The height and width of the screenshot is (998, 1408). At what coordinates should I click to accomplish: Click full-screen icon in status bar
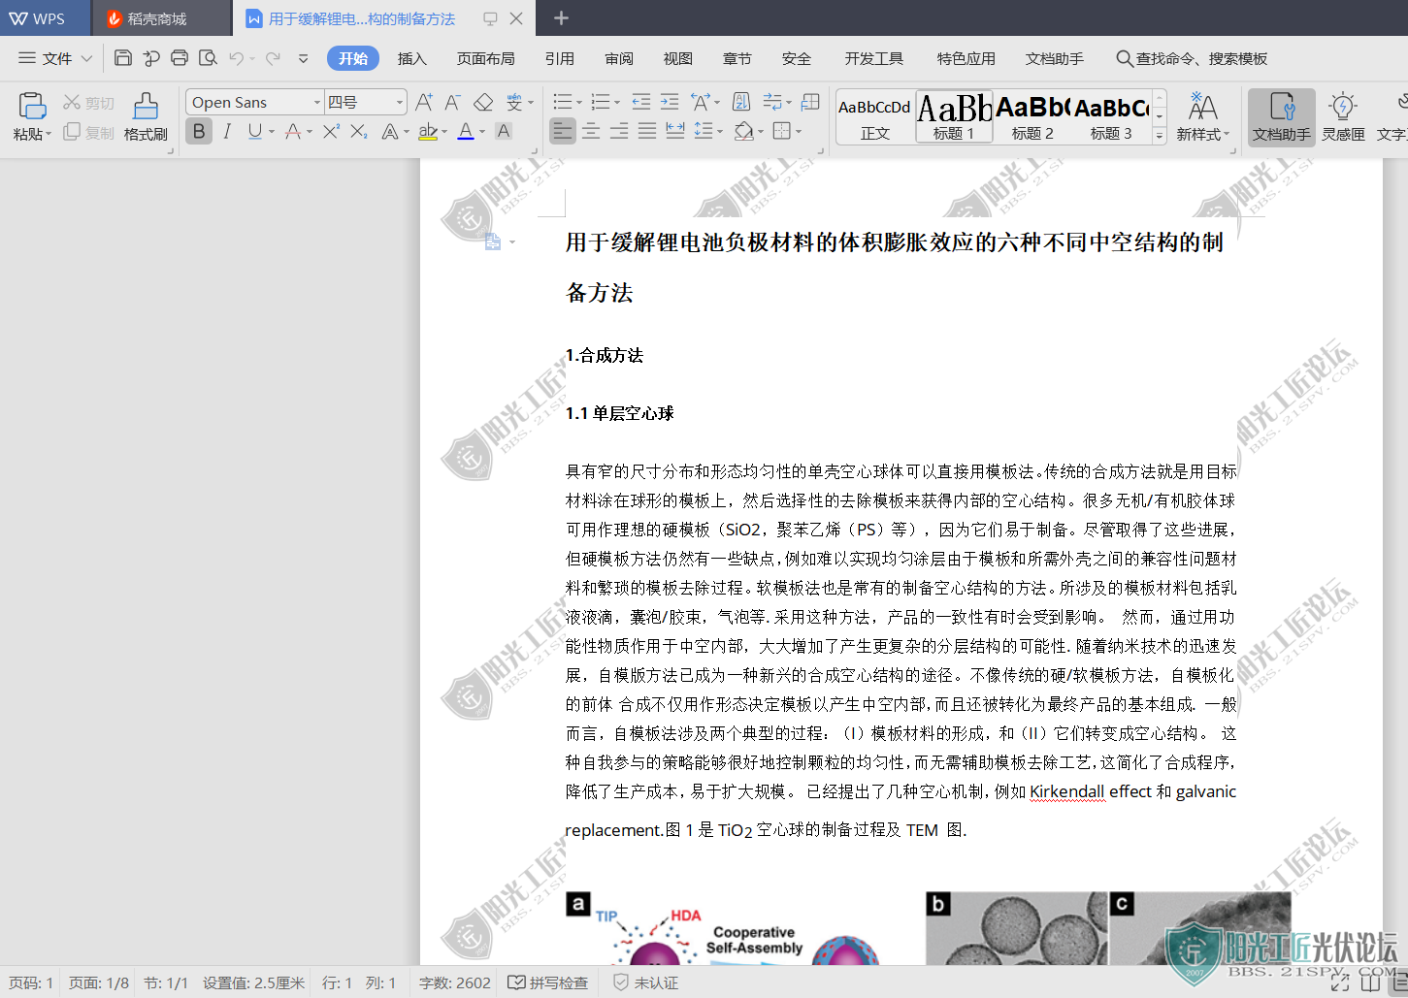tap(1341, 982)
